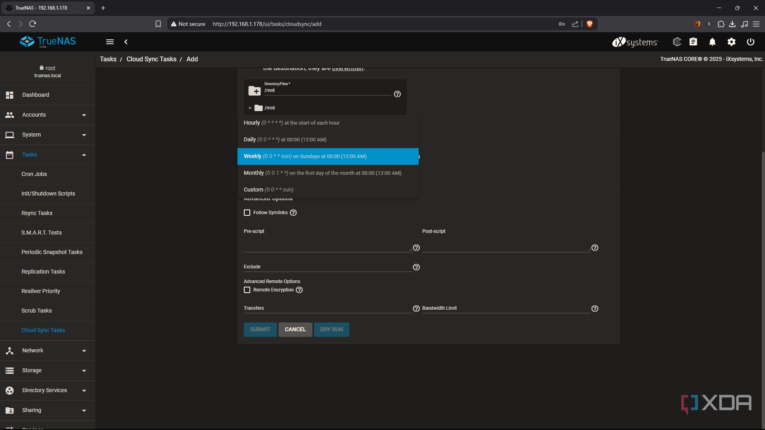Viewport: 765px width, 430px height.
Task: Expand the /mnt folder tree node
Action: (250, 108)
